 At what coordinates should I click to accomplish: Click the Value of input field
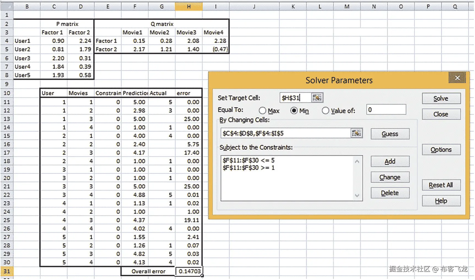point(386,110)
